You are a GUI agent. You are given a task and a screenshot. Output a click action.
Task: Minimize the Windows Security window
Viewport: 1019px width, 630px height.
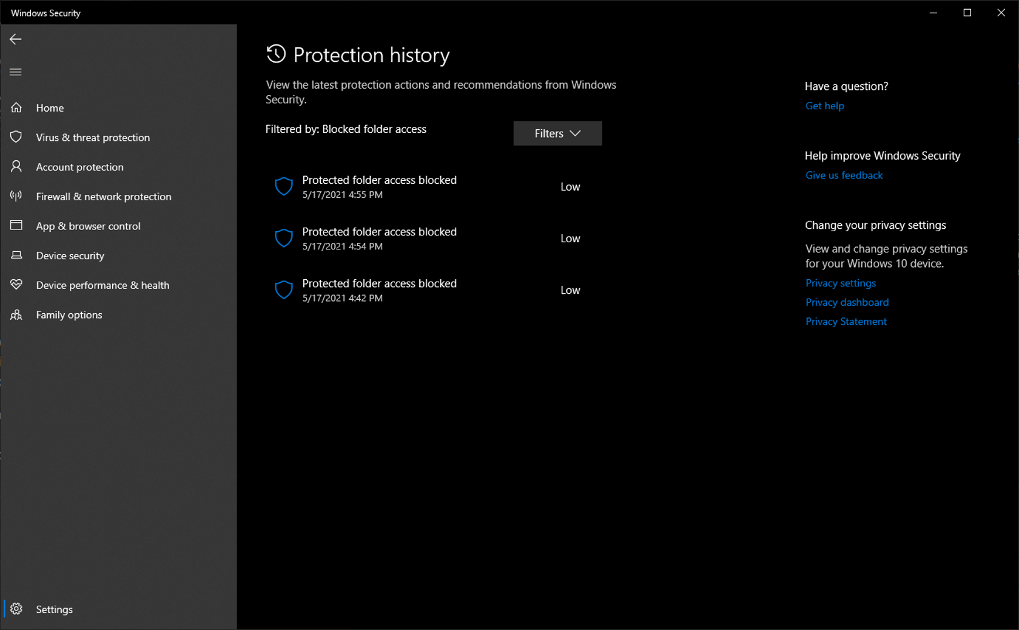[933, 13]
